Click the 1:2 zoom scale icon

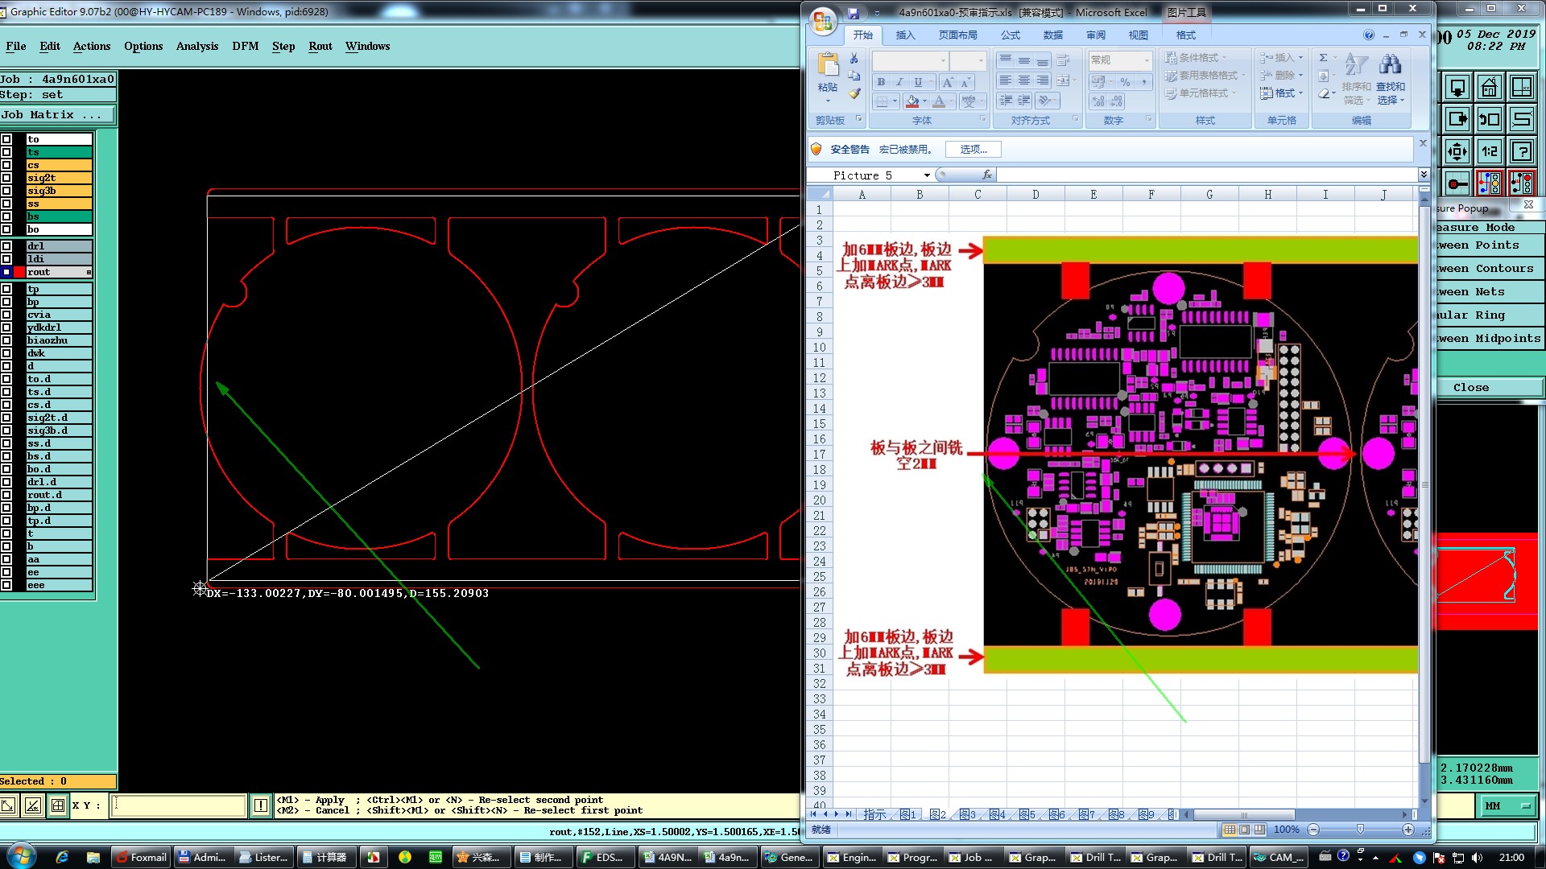[x=1489, y=151]
